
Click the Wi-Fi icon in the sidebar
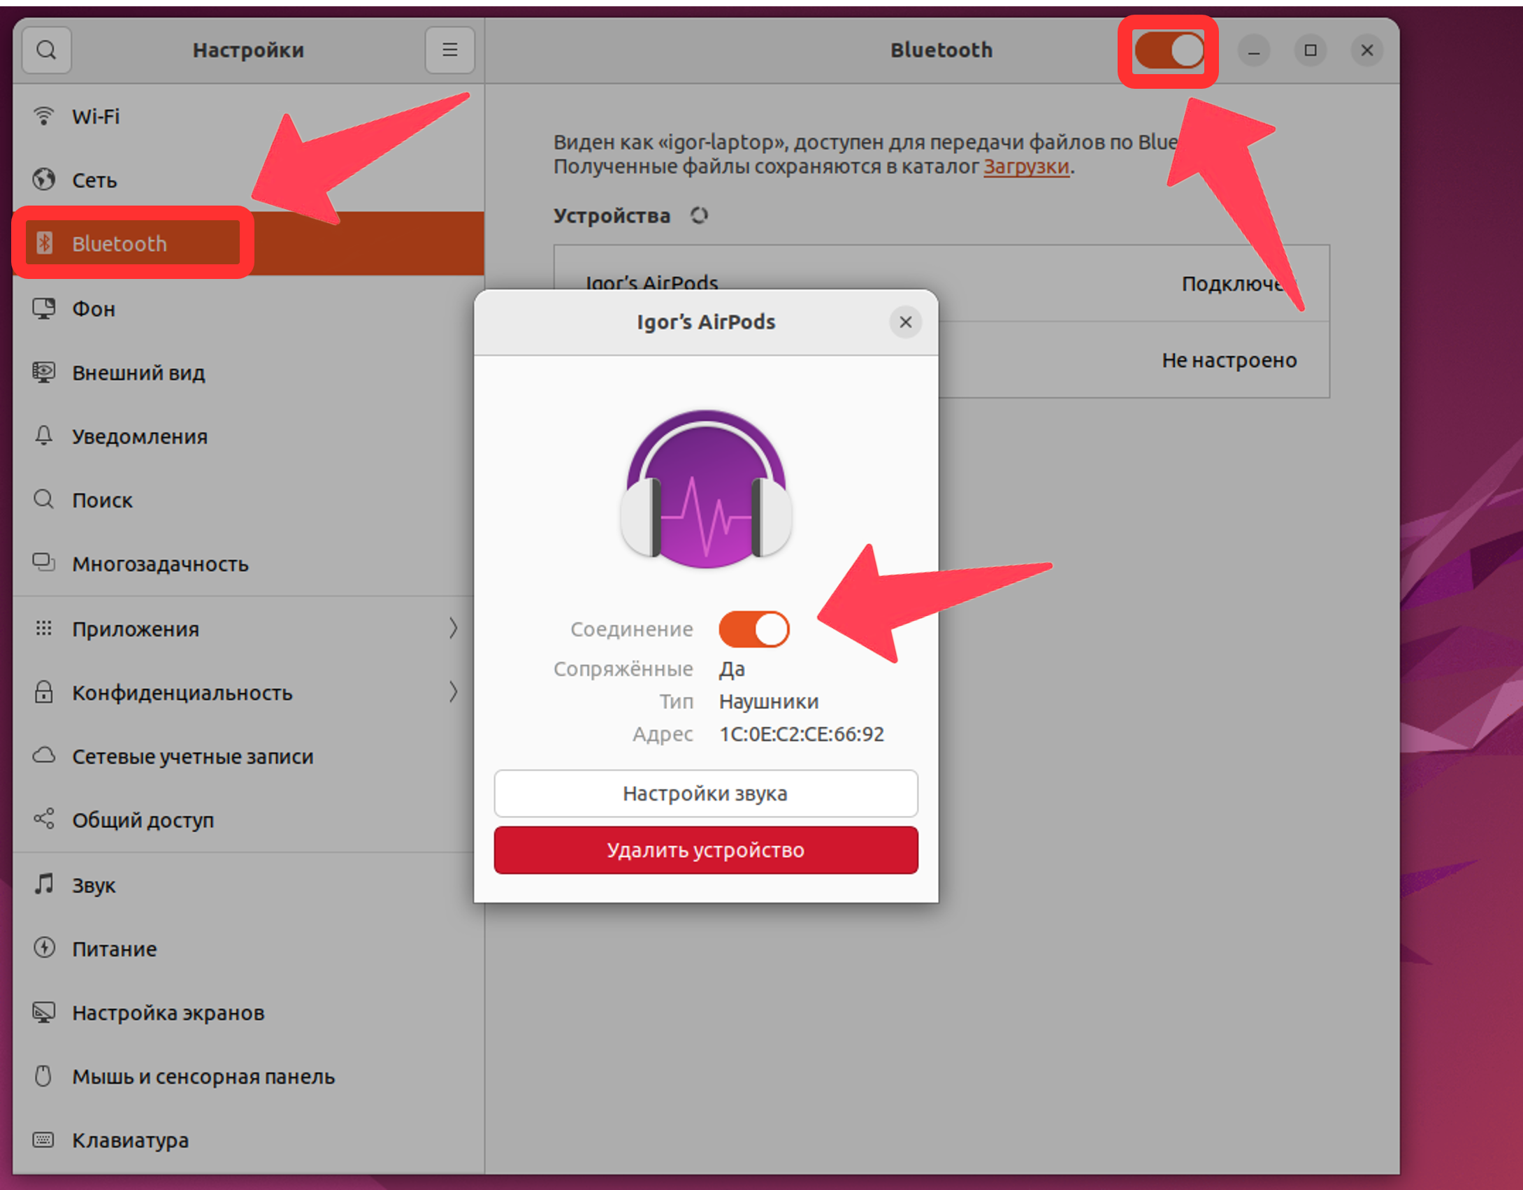click(43, 116)
